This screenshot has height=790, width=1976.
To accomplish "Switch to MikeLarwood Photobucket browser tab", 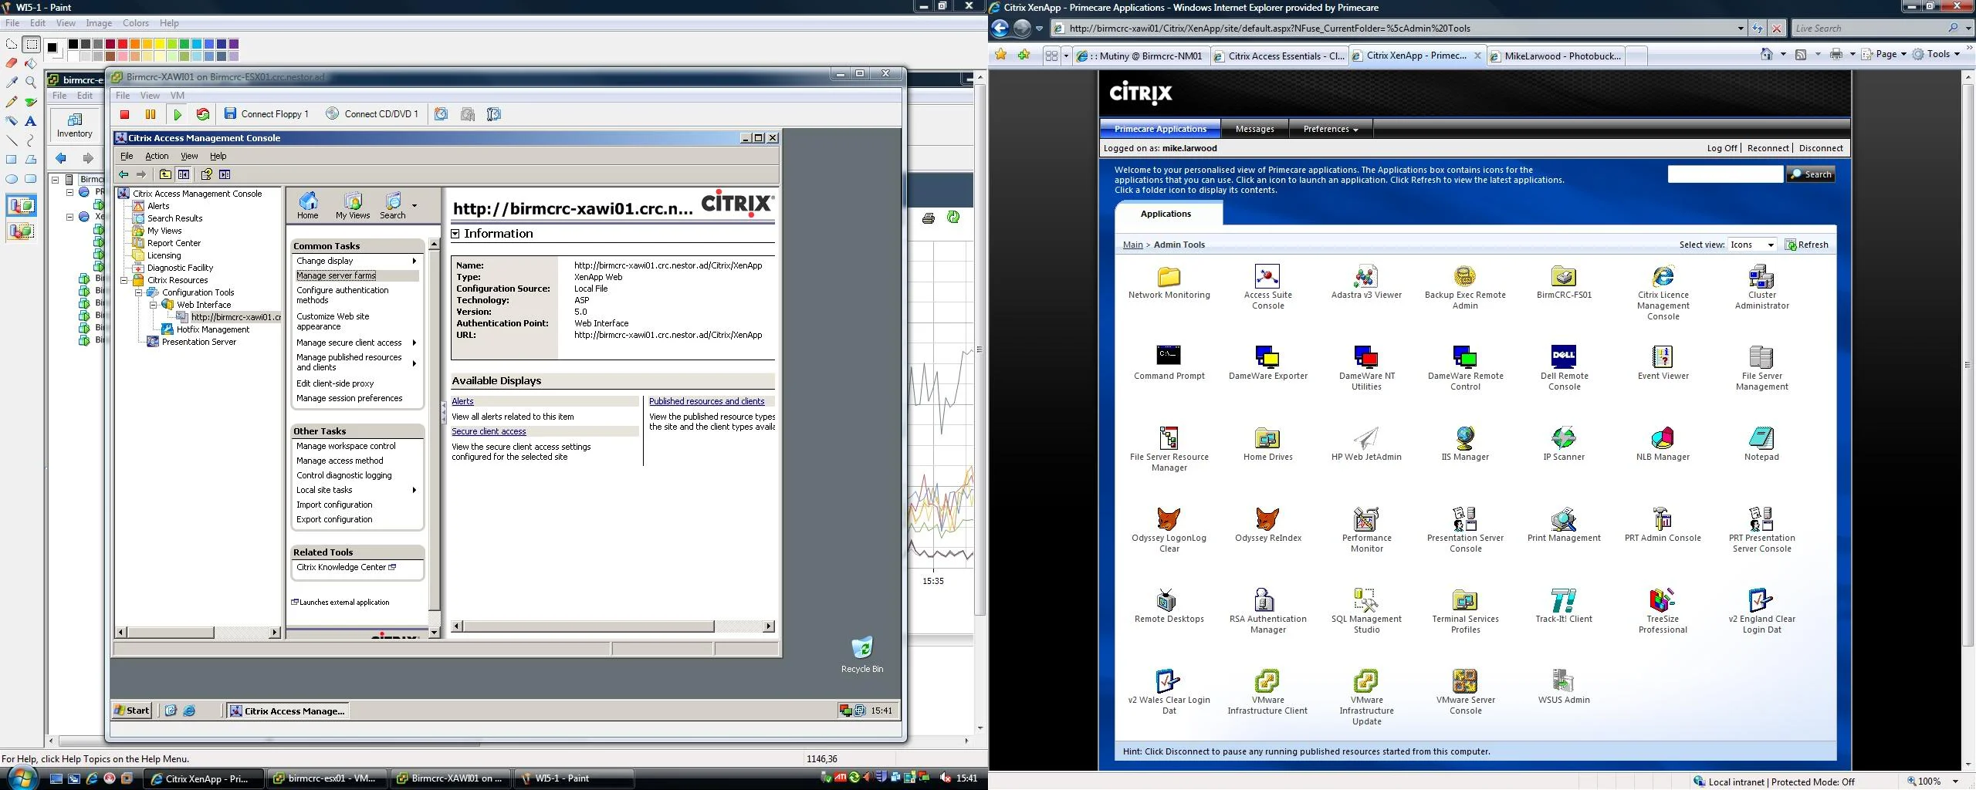I will click(x=1555, y=56).
